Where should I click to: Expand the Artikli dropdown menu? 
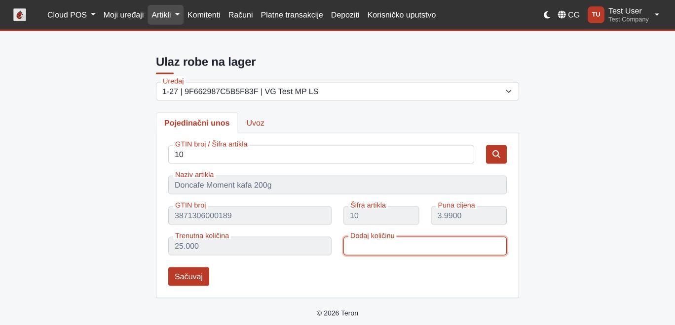(x=165, y=15)
